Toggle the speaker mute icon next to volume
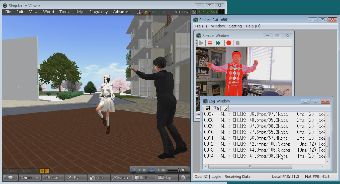 pyautogui.click(x=184, y=170)
